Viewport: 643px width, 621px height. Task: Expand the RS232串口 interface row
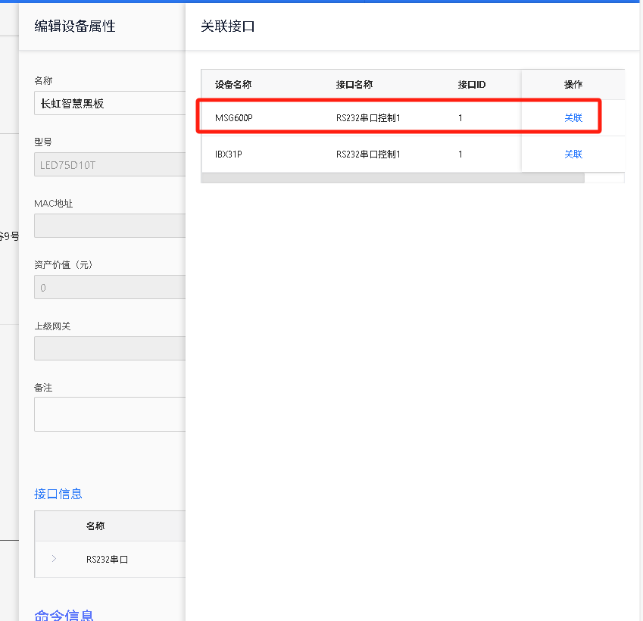(x=54, y=559)
